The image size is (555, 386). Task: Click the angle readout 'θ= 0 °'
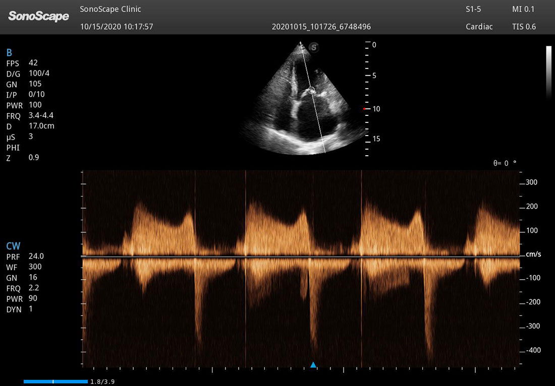(505, 163)
